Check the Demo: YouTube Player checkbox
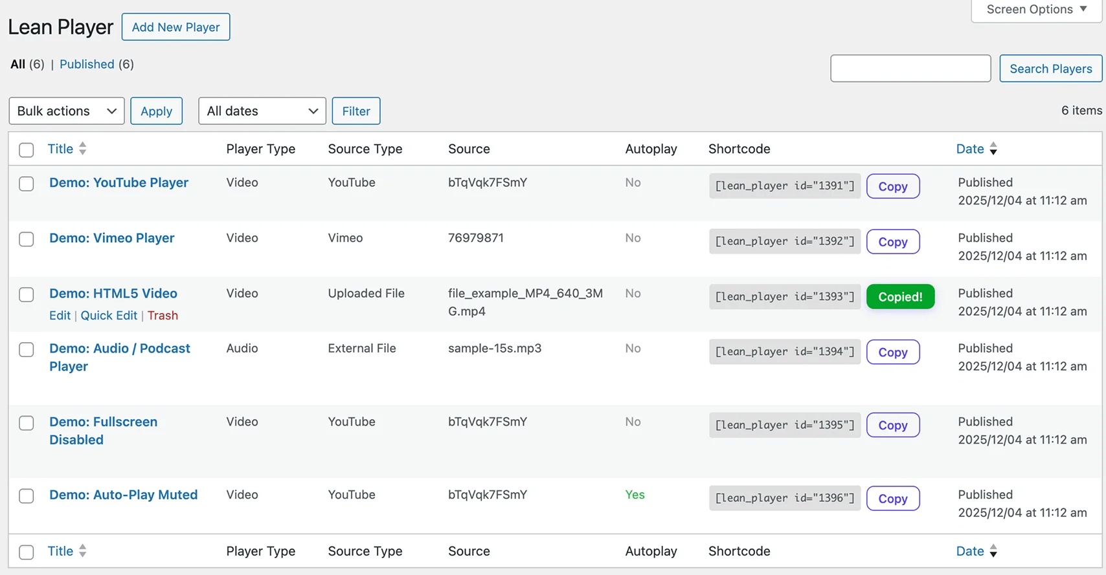This screenshot has width=1106, height=575. tap(27, 184)
